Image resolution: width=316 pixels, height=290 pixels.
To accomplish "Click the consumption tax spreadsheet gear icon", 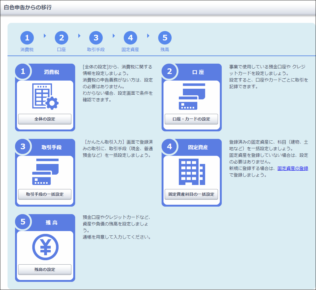I will [x=45, y=96].
